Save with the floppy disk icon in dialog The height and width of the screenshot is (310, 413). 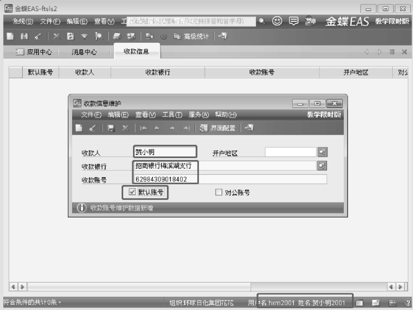111,128
